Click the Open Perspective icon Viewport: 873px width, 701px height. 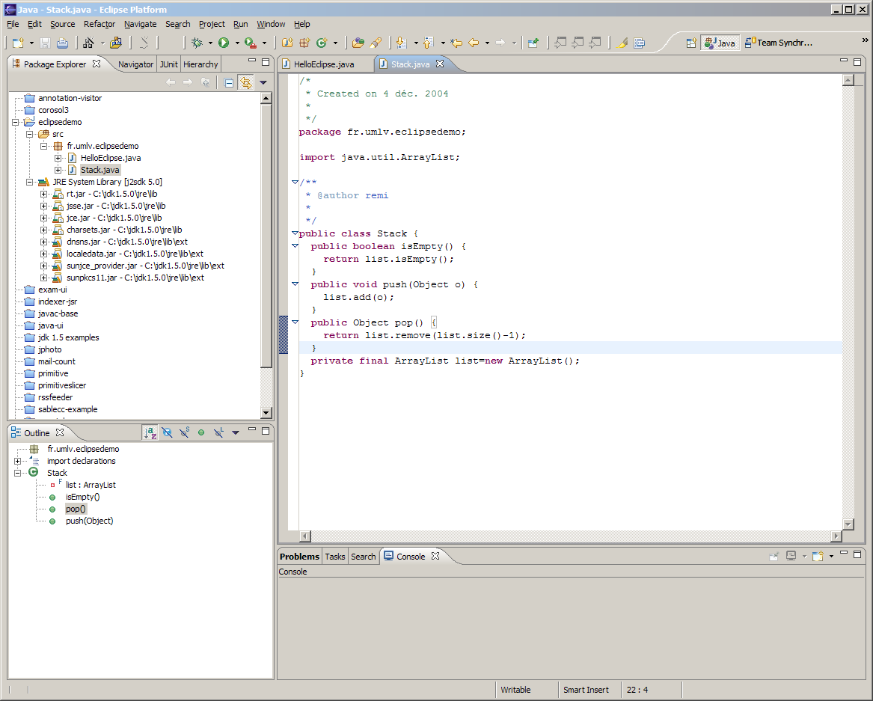692,43
